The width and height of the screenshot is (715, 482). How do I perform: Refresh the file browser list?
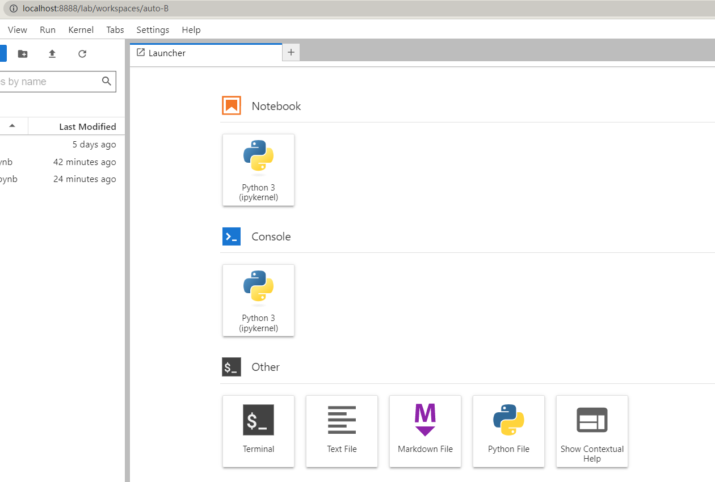82,54
